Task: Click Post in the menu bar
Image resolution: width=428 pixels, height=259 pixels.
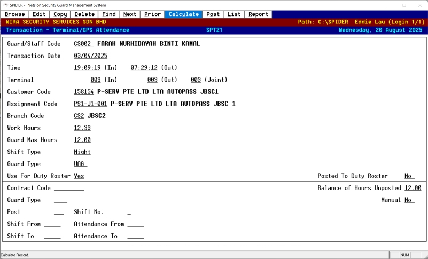Action: 213,14
